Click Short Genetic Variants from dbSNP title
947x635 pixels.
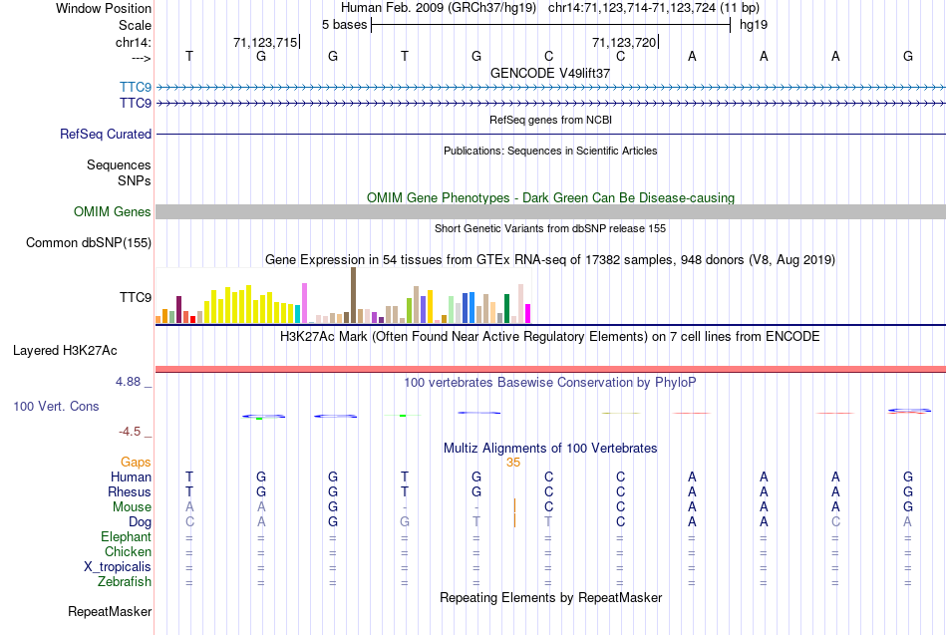tap(550, 228)
